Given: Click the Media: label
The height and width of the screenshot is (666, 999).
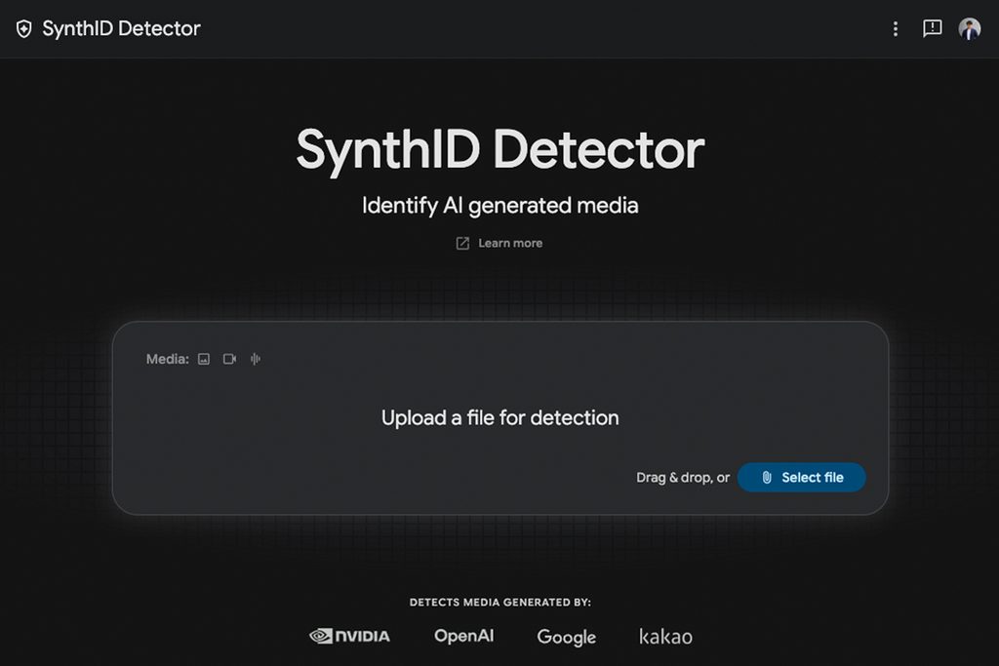Looking at the screenshot, I should pos(168,359).
